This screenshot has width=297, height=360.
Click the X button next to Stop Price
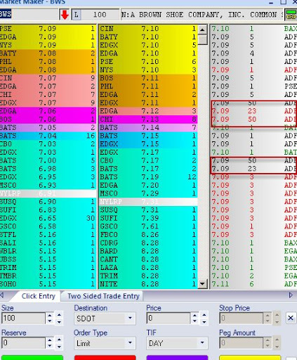291,318
